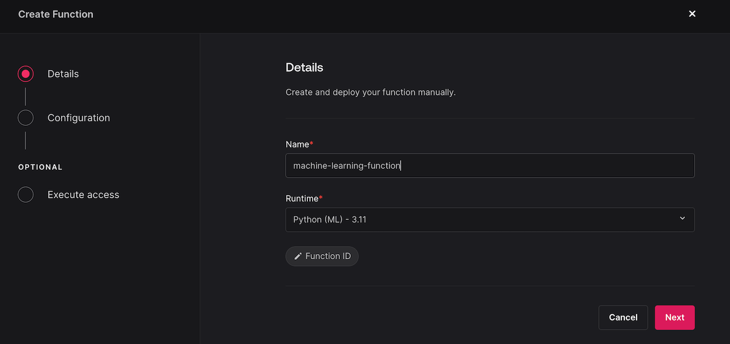Close the Create Function dialog
Viewport: 730px width, 344px height.
pos(692,14)
